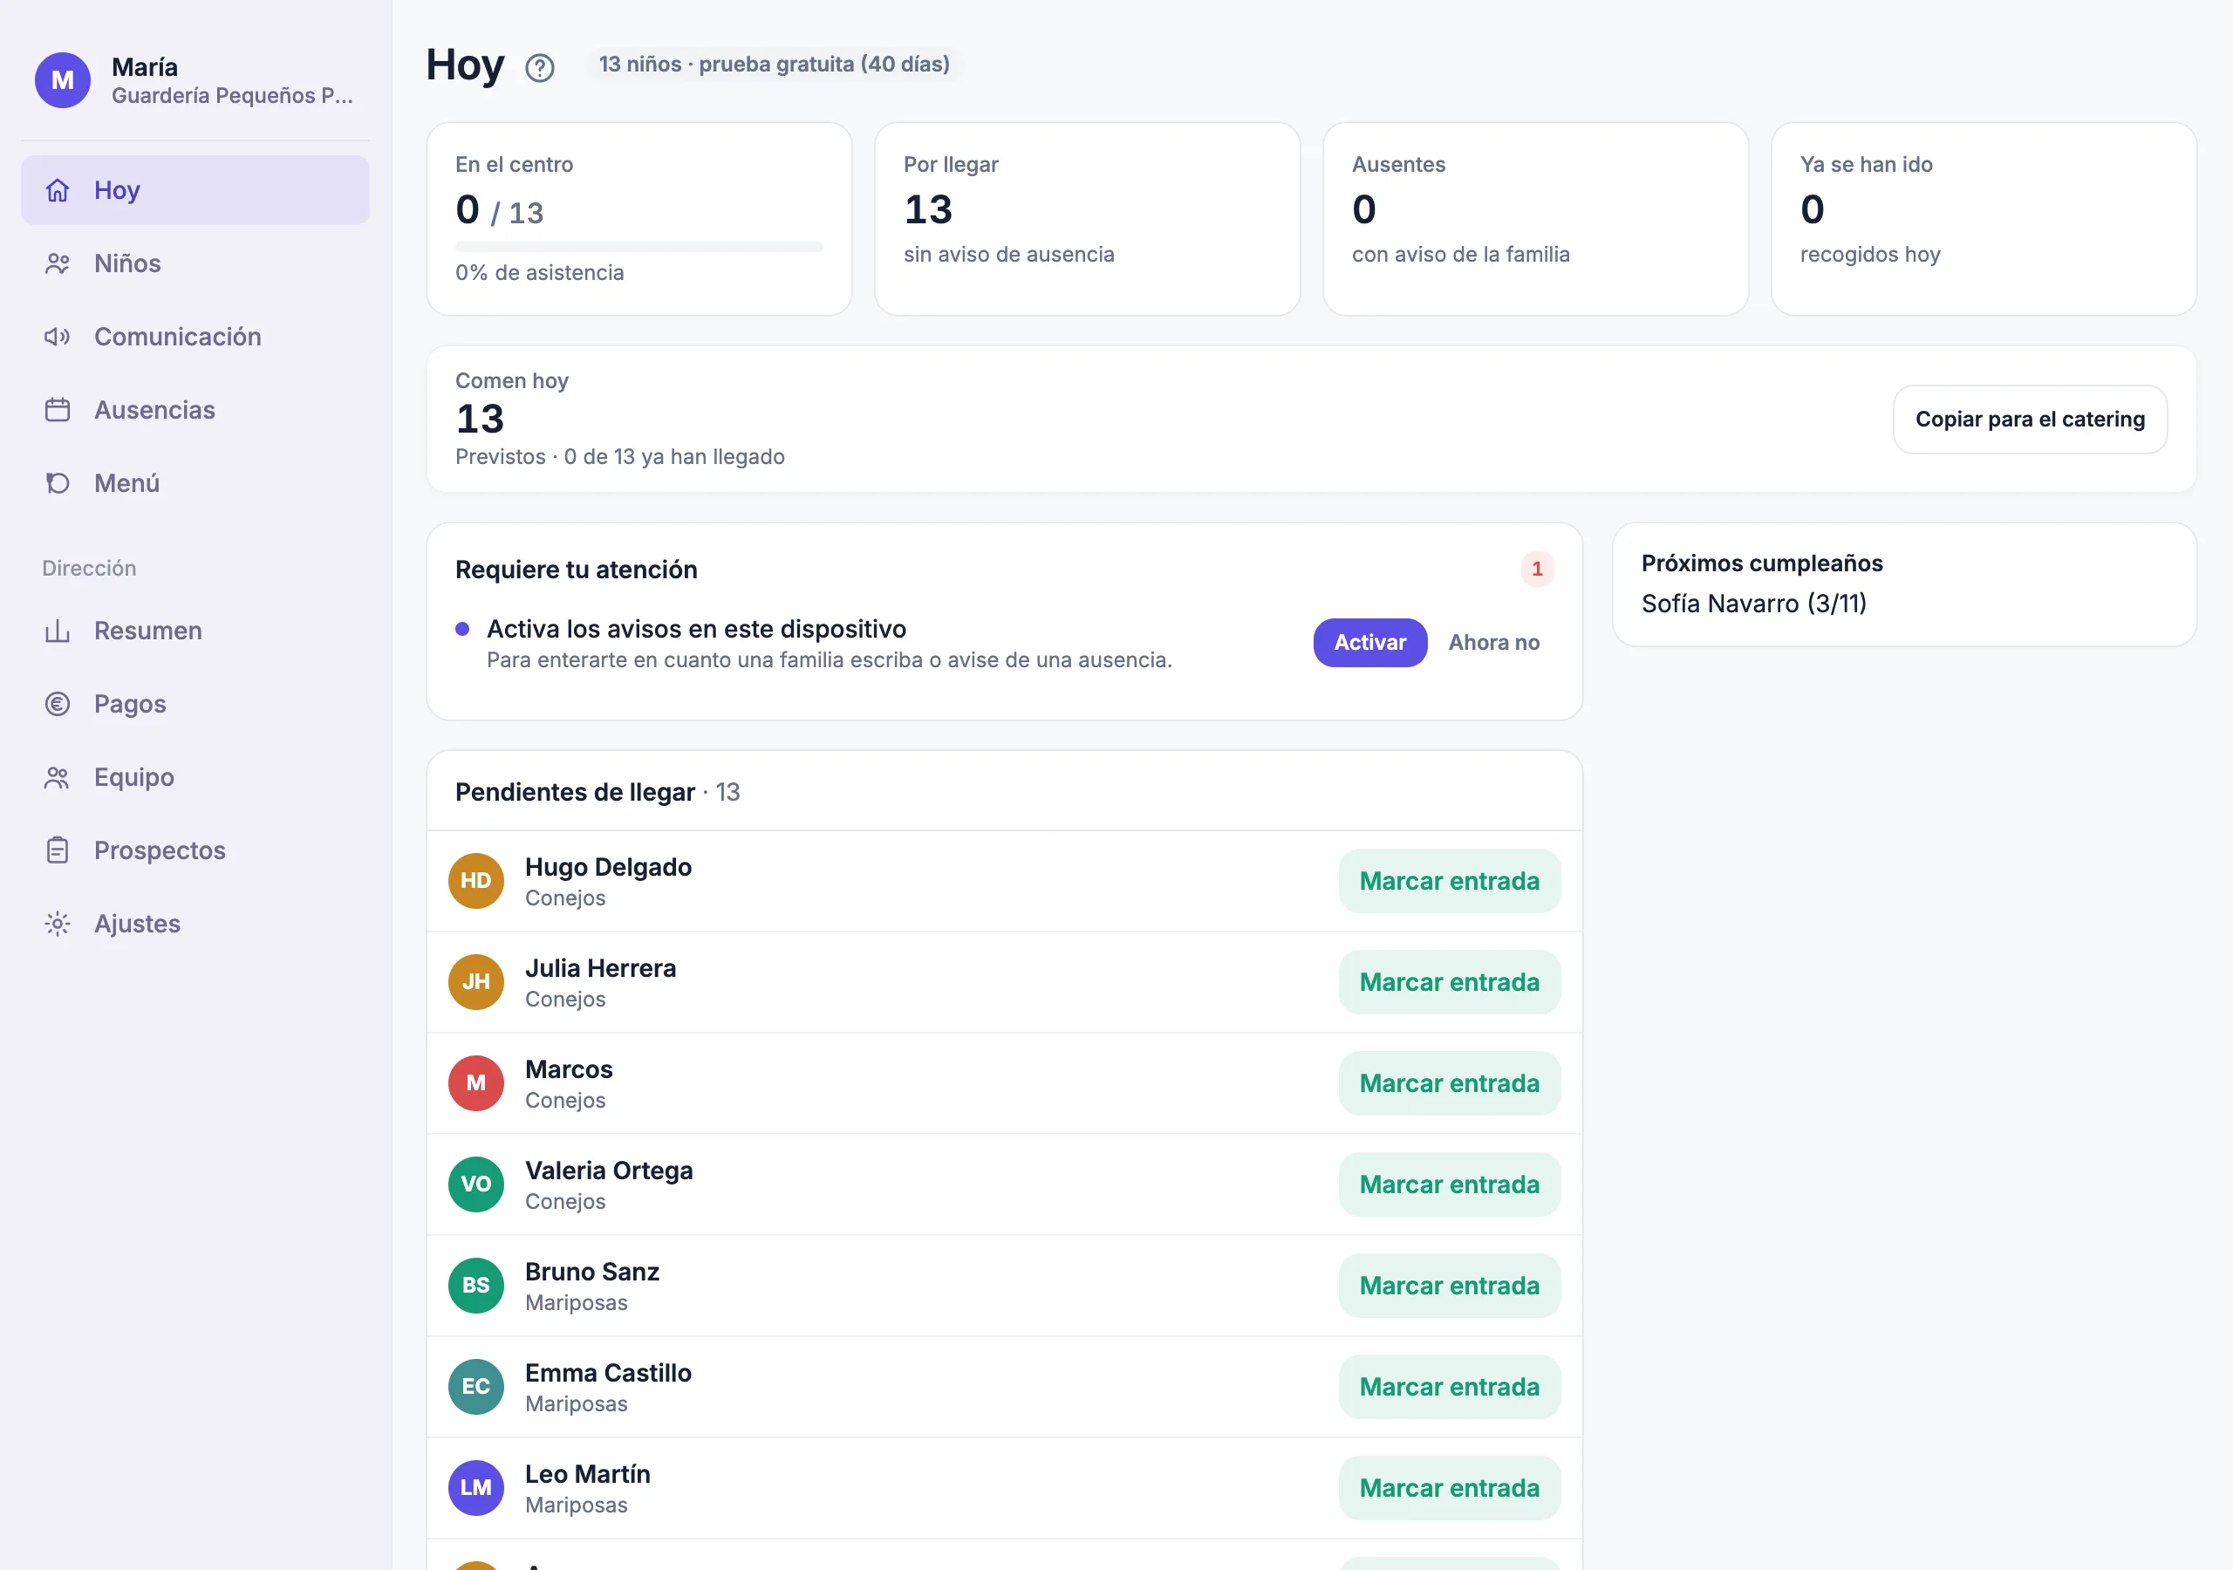The height and width of the screenshot is (1570, 2233).
Task: Click the Prospectos clipboard icon
Action: click(58, 850)
